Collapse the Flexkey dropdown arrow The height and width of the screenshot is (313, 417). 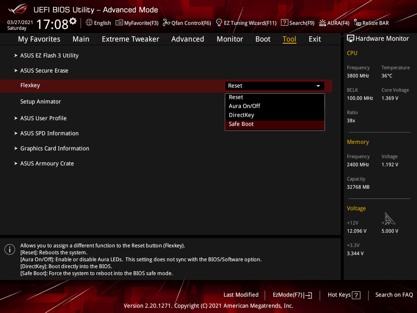pyautogui.click(x=318, y=86)
